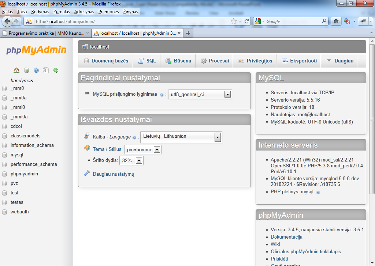The height and width of the screenshot is (266, 375).
Task: Click the Firefox forward arrow button
Action: click(16, 22)
